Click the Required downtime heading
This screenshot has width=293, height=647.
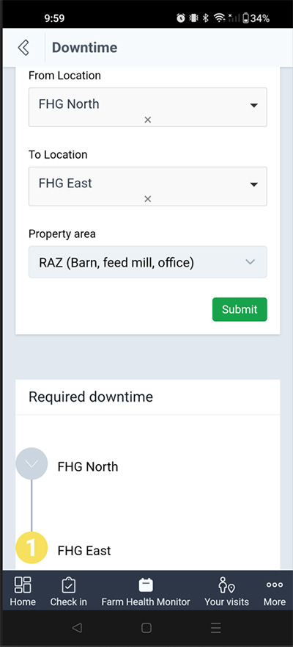[91, 397]
